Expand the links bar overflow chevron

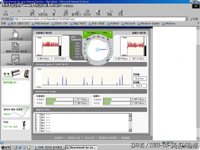pyautogui.click(x=198, y=23)
